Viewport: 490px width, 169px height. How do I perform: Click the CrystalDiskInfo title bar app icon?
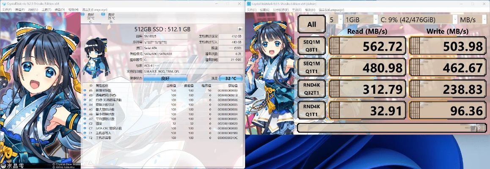click(x=3, y=3)
